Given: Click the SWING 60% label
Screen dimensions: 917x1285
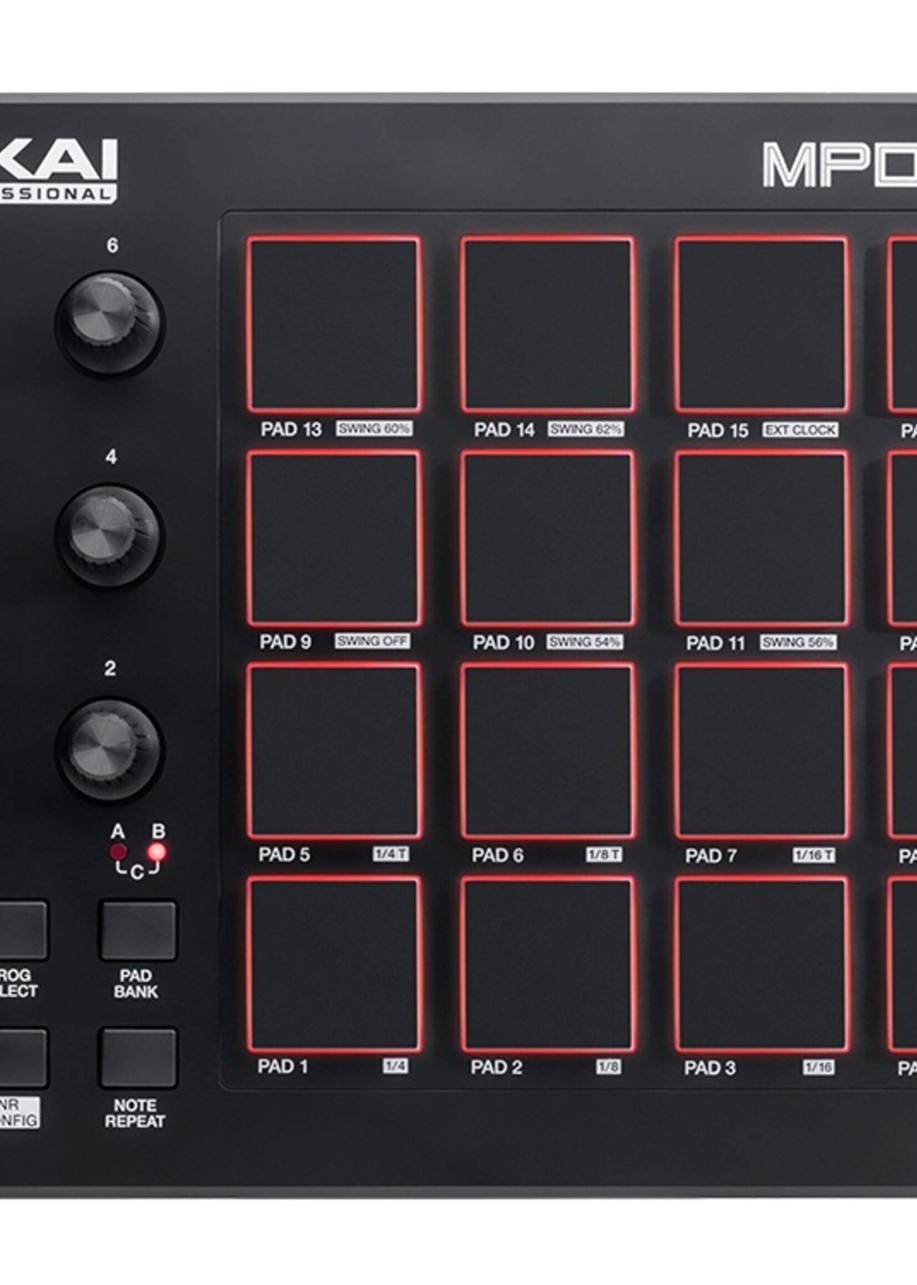Looking at the screenshot, I should pyautogui.click(x=374, y=428).
